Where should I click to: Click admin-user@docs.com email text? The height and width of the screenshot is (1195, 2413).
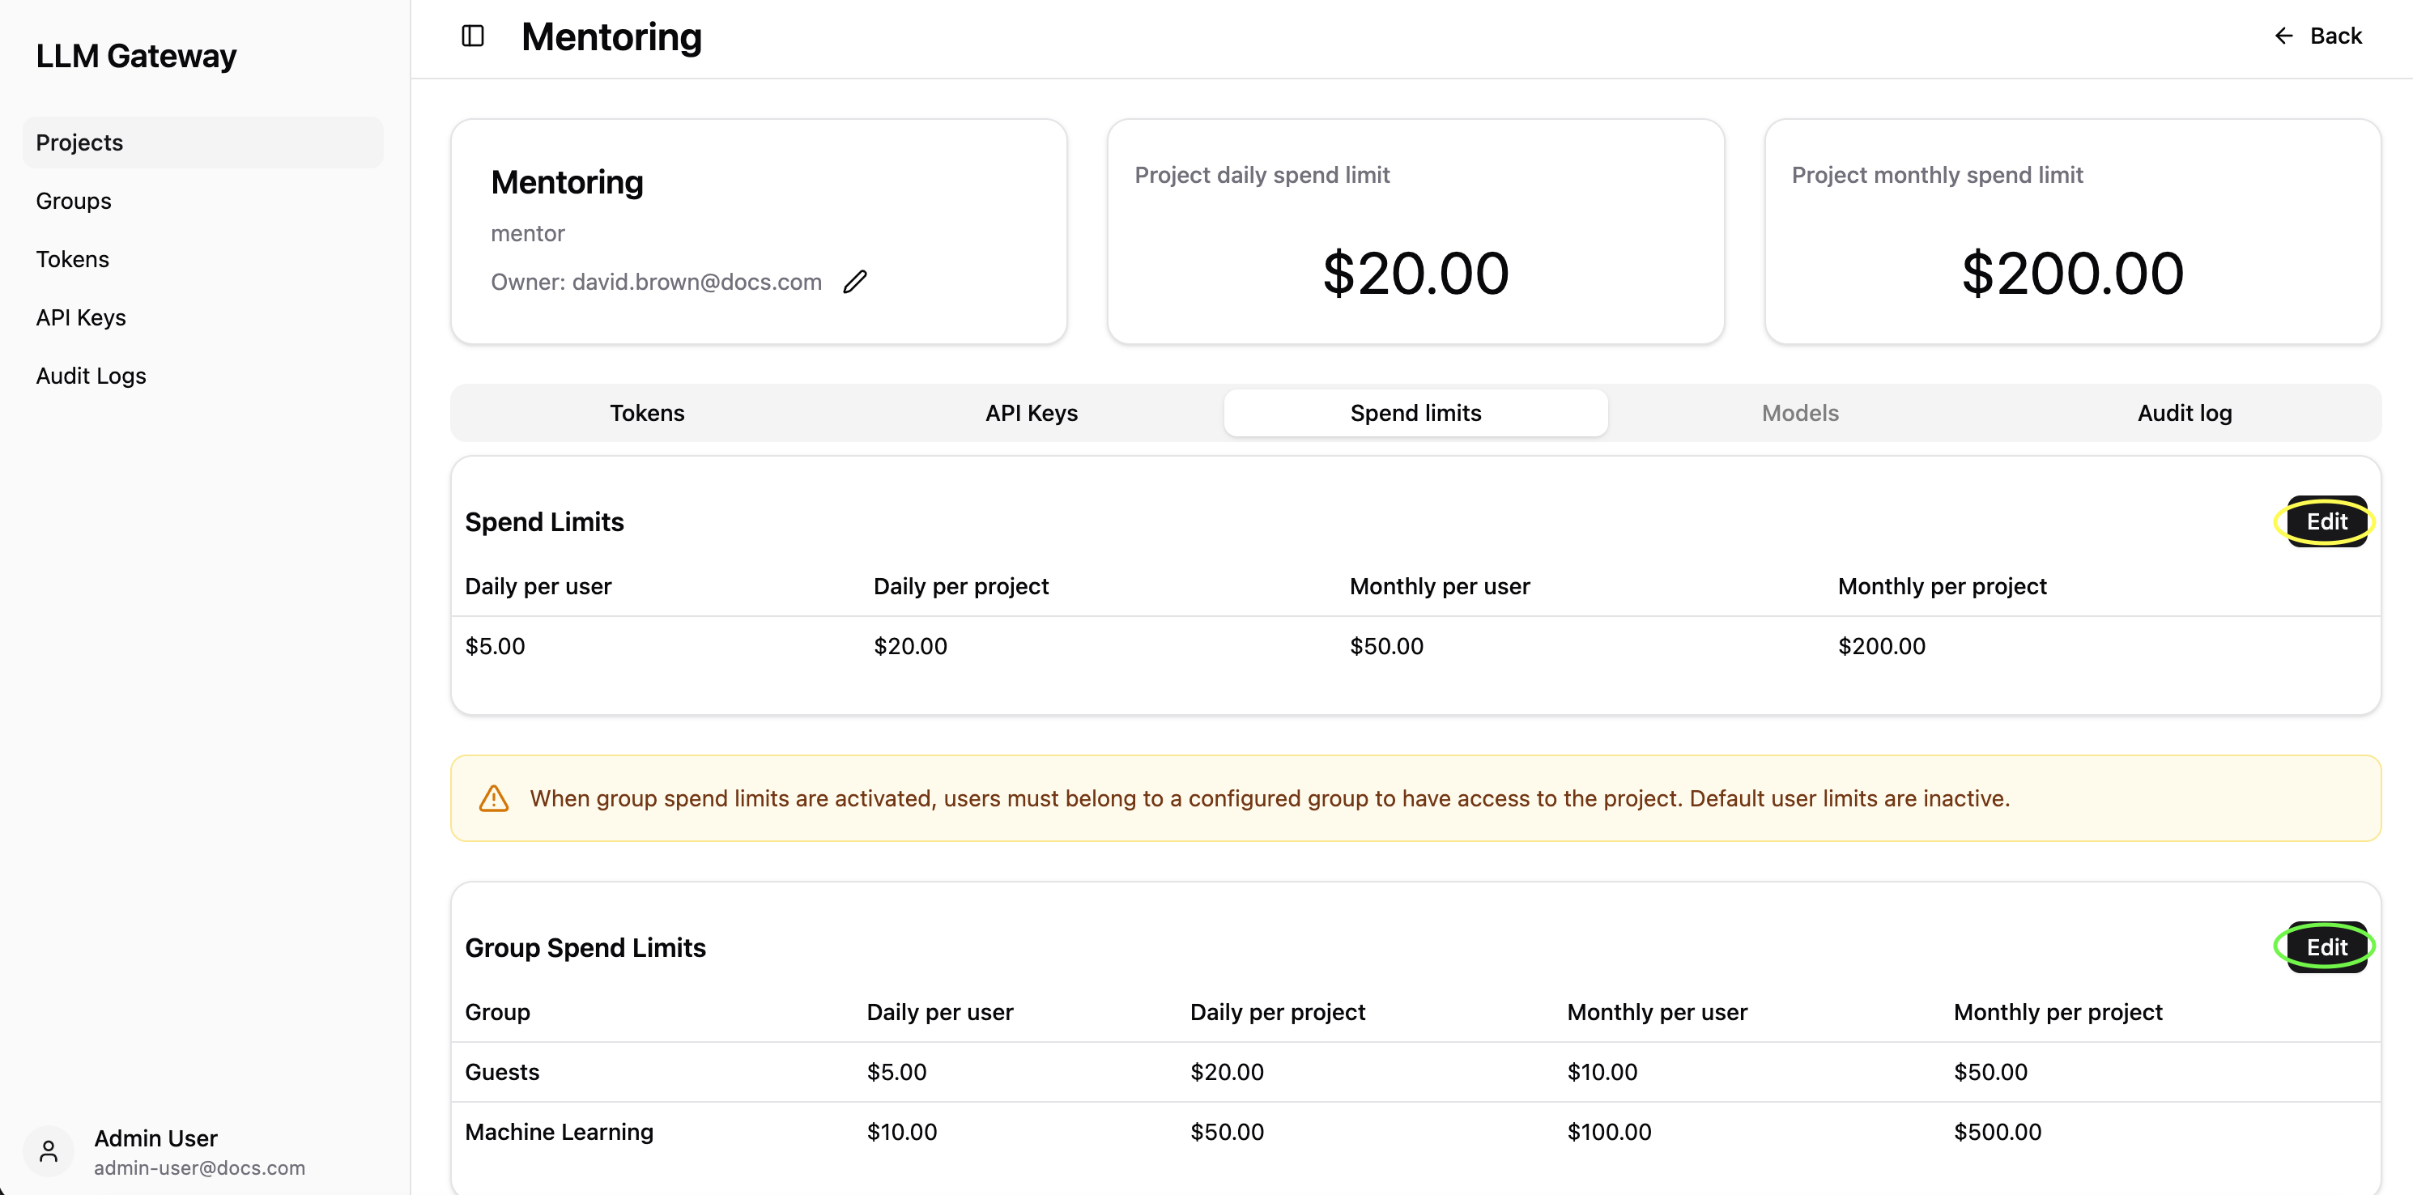(x=199, y=1167)
